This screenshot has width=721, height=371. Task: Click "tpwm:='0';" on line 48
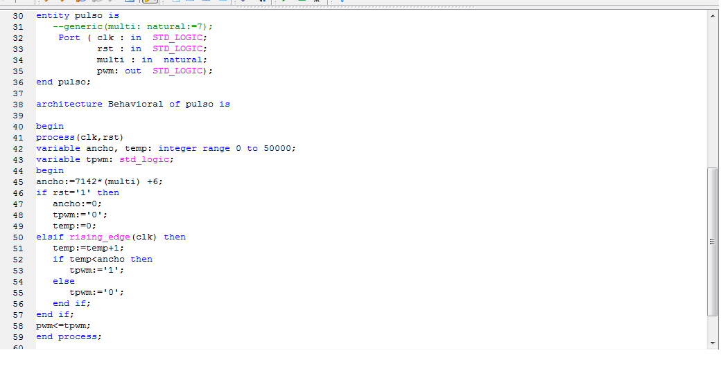click(80, 215)
